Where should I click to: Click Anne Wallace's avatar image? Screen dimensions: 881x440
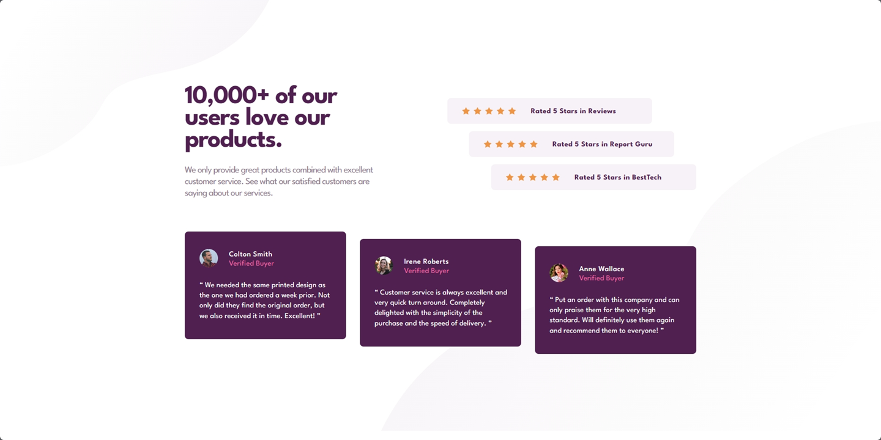[559, 273]
